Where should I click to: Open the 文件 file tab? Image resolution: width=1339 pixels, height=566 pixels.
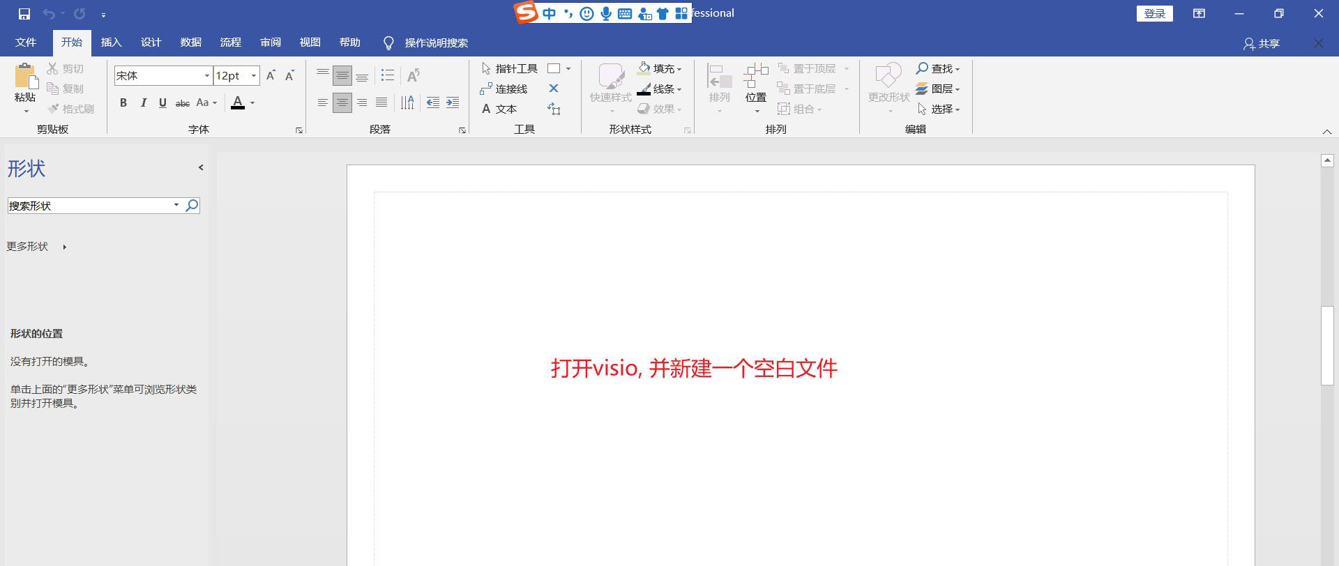pos(26,43)
